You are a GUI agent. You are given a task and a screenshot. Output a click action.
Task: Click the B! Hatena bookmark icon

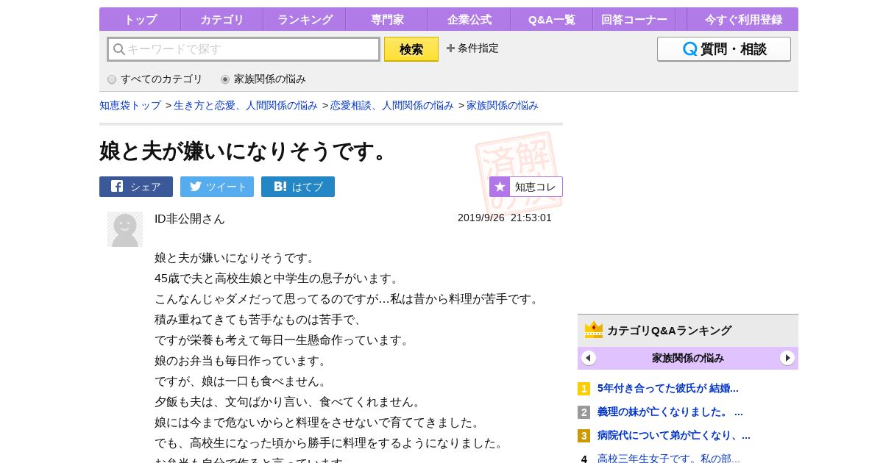tap(280, 187)
